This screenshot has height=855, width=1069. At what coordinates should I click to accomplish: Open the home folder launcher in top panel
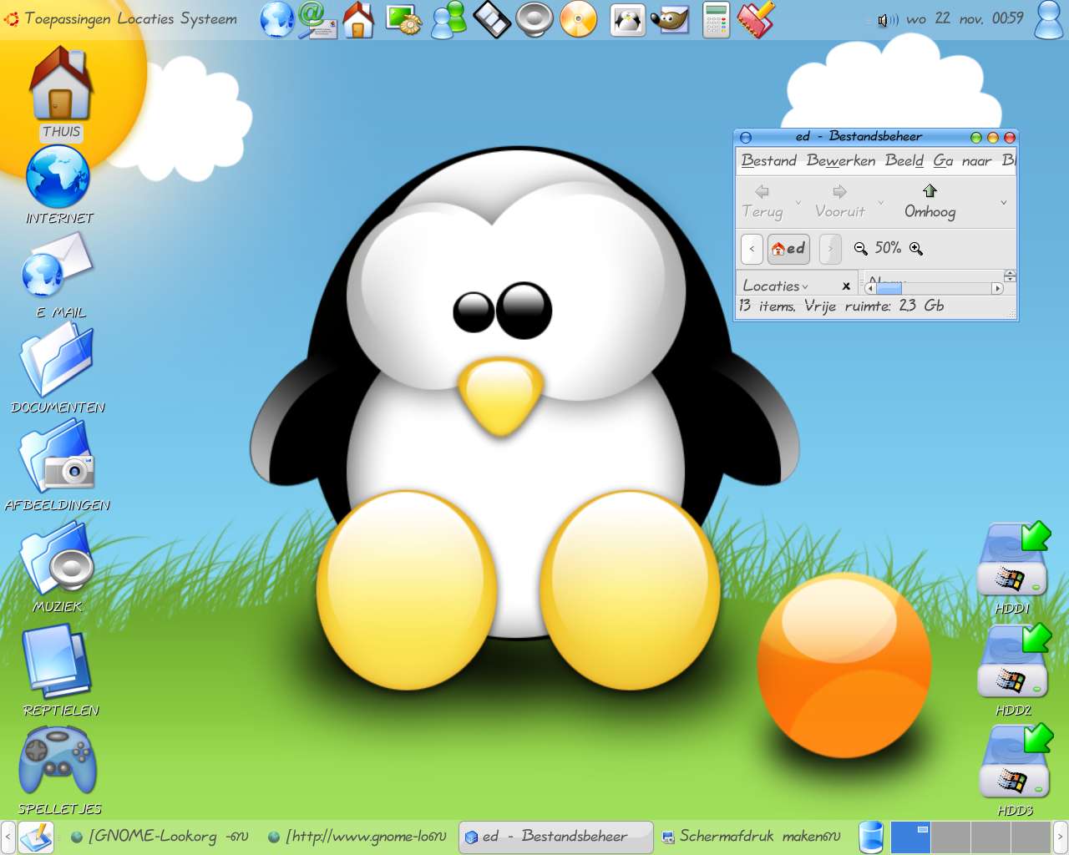(x=358, y=19)
